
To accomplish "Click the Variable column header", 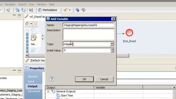I will (119, 87).
